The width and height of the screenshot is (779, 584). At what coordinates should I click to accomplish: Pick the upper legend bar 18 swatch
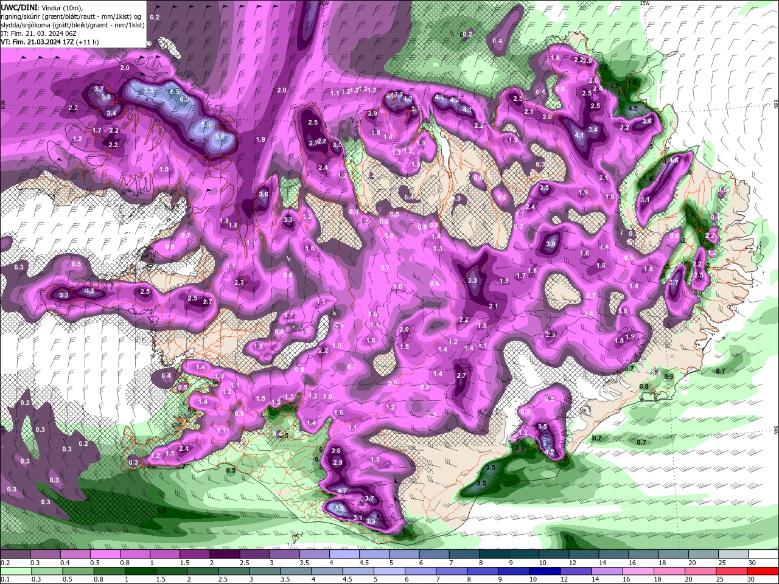[674, 554]
